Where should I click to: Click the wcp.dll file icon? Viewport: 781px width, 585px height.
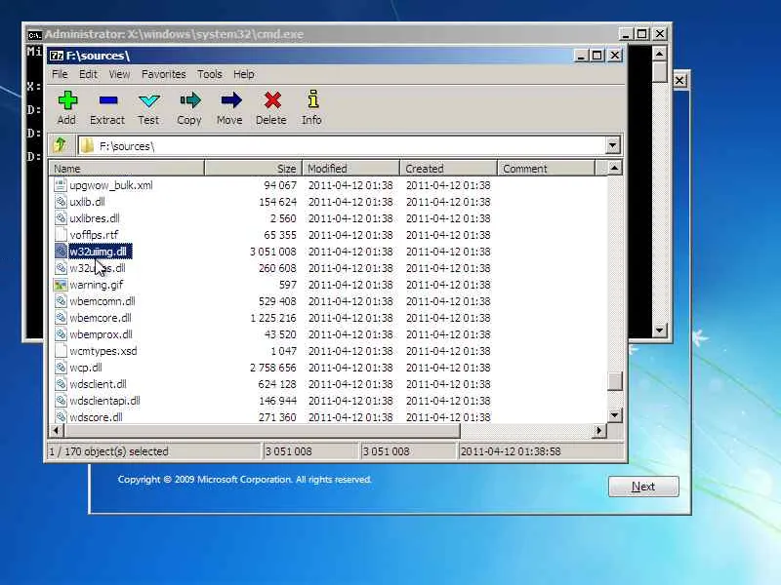61,368
